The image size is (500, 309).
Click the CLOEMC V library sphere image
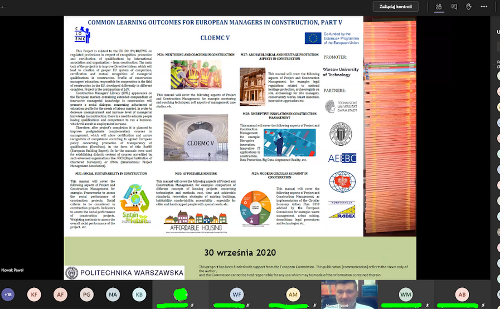(196, 138)
